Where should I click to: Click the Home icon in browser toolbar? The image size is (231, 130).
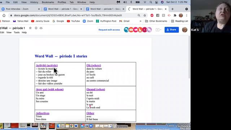[4, 15]
